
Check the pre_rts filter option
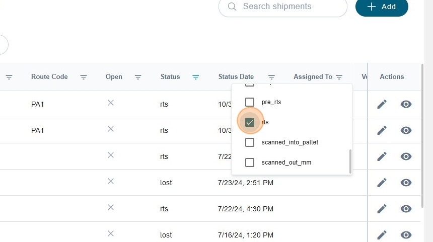click(x=249, y=102)
